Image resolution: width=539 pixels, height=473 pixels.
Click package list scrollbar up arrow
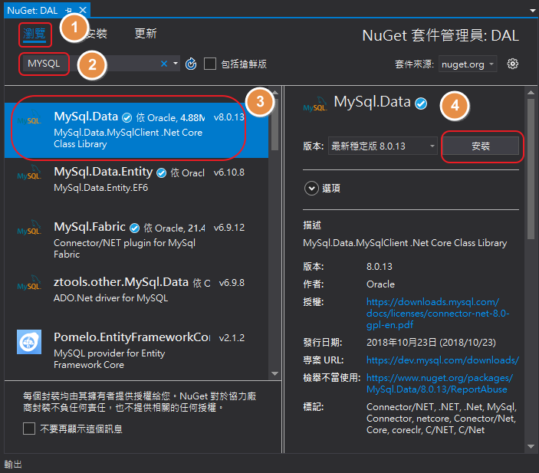pyautogui.click(x=275, y=92)
